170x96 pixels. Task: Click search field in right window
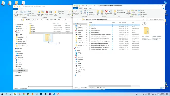[155, 19]
